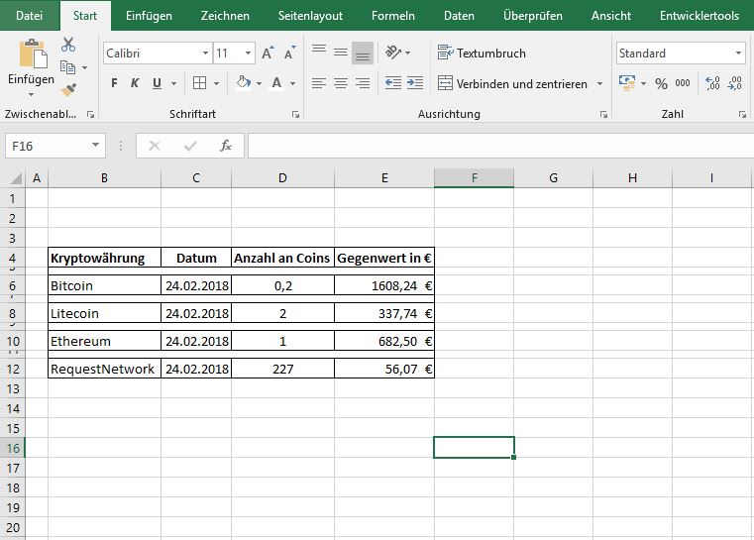Click the increase indent icon

[417, 83]
